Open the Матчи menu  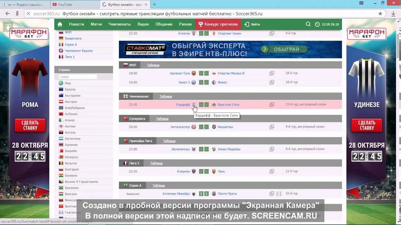pyautogui.click(x=96, y=24)
